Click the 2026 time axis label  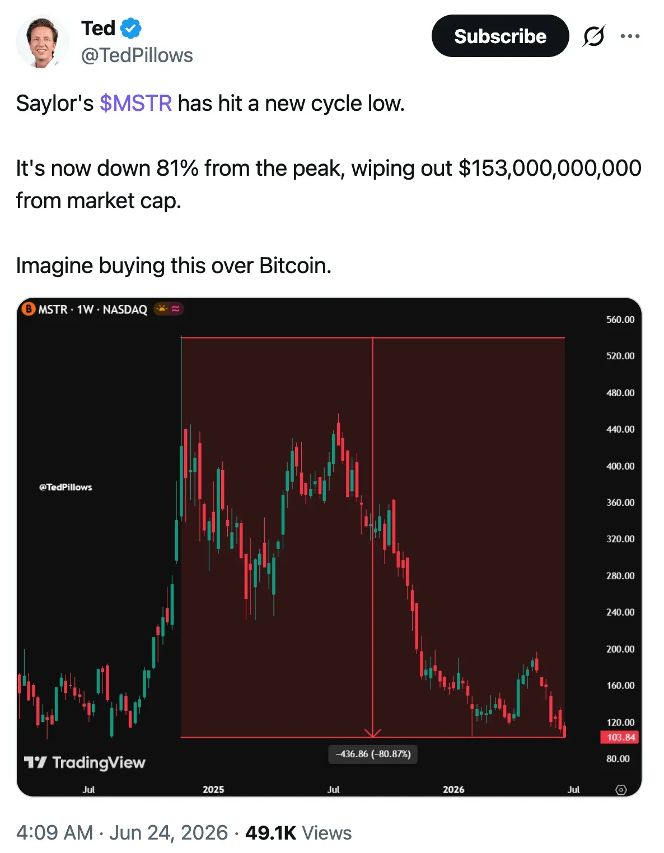tap(453, 789)
